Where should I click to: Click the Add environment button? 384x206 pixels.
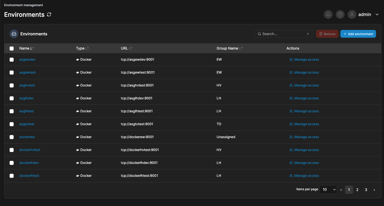358,34
